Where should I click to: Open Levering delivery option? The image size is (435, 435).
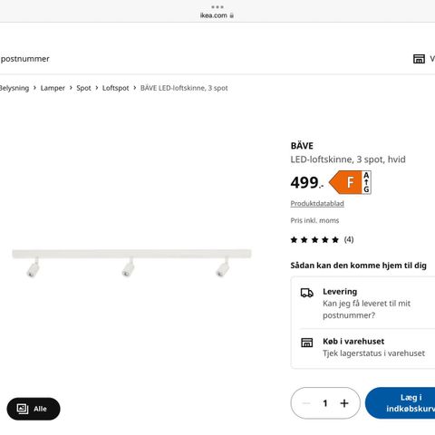[362, 303]
